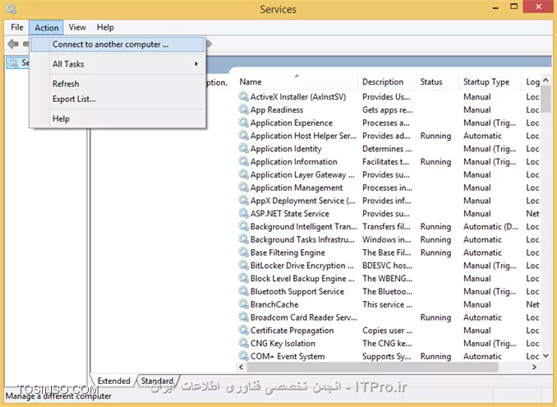Open the View menu
Image resolution: width=557 pixels, height=407 pixels.
point(77,27)
